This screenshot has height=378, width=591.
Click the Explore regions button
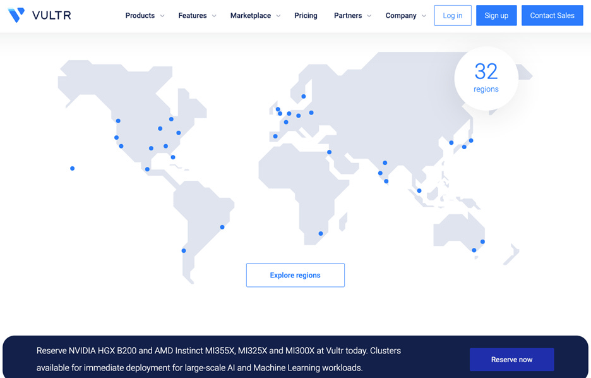point(295,275)
